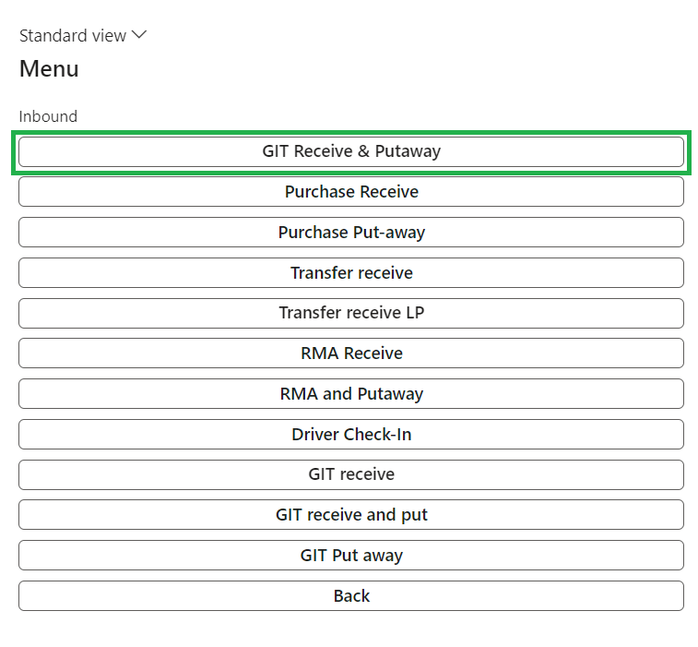Open RMA and Putaway
The width and height of the screenshot is (698, 647).
click(350, 394)
